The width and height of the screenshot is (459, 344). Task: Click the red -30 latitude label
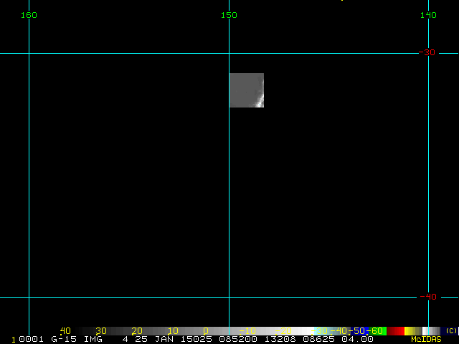click(x=427, y=53)
